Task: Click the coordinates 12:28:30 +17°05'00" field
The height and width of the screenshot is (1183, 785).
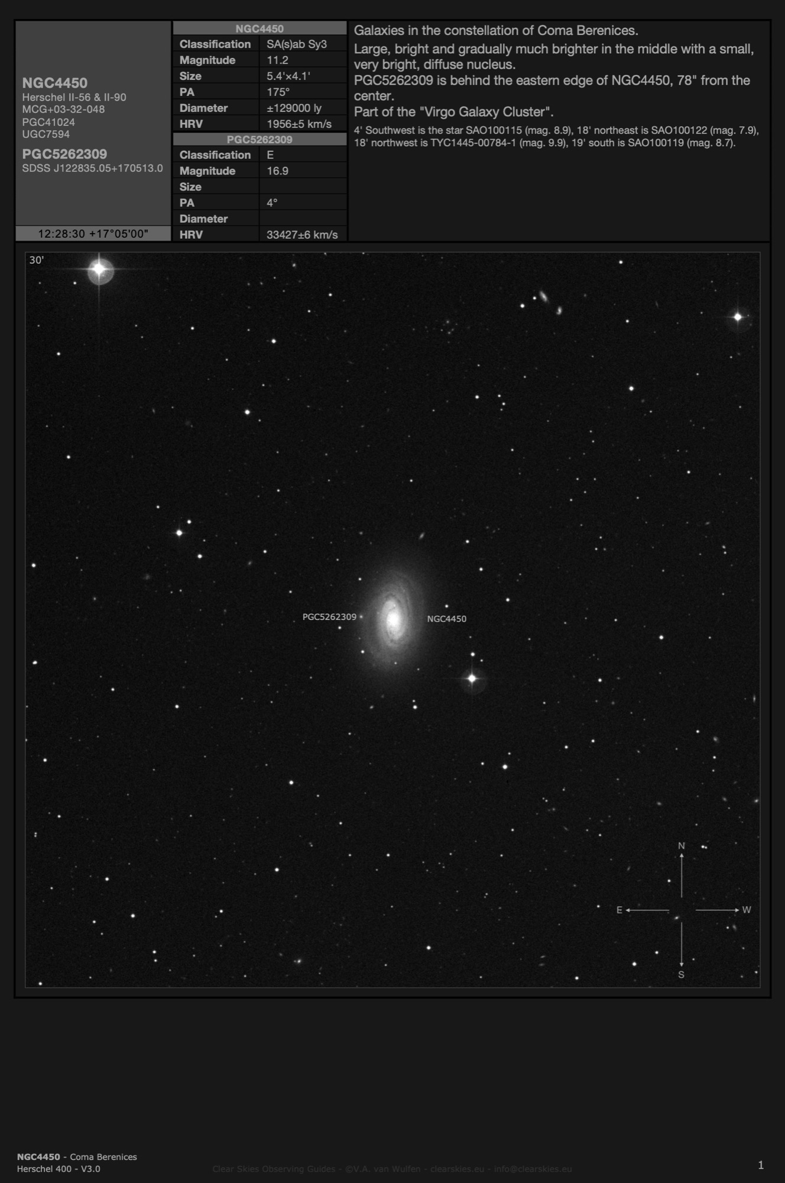Action: tap(93, 234)
